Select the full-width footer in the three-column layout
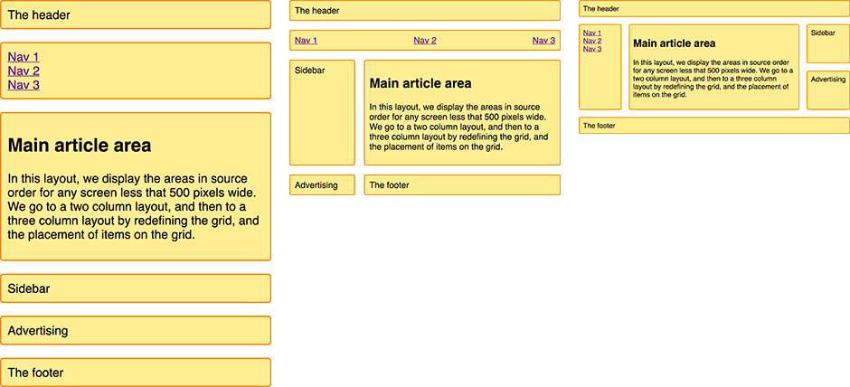 click(x=713, y=126)
